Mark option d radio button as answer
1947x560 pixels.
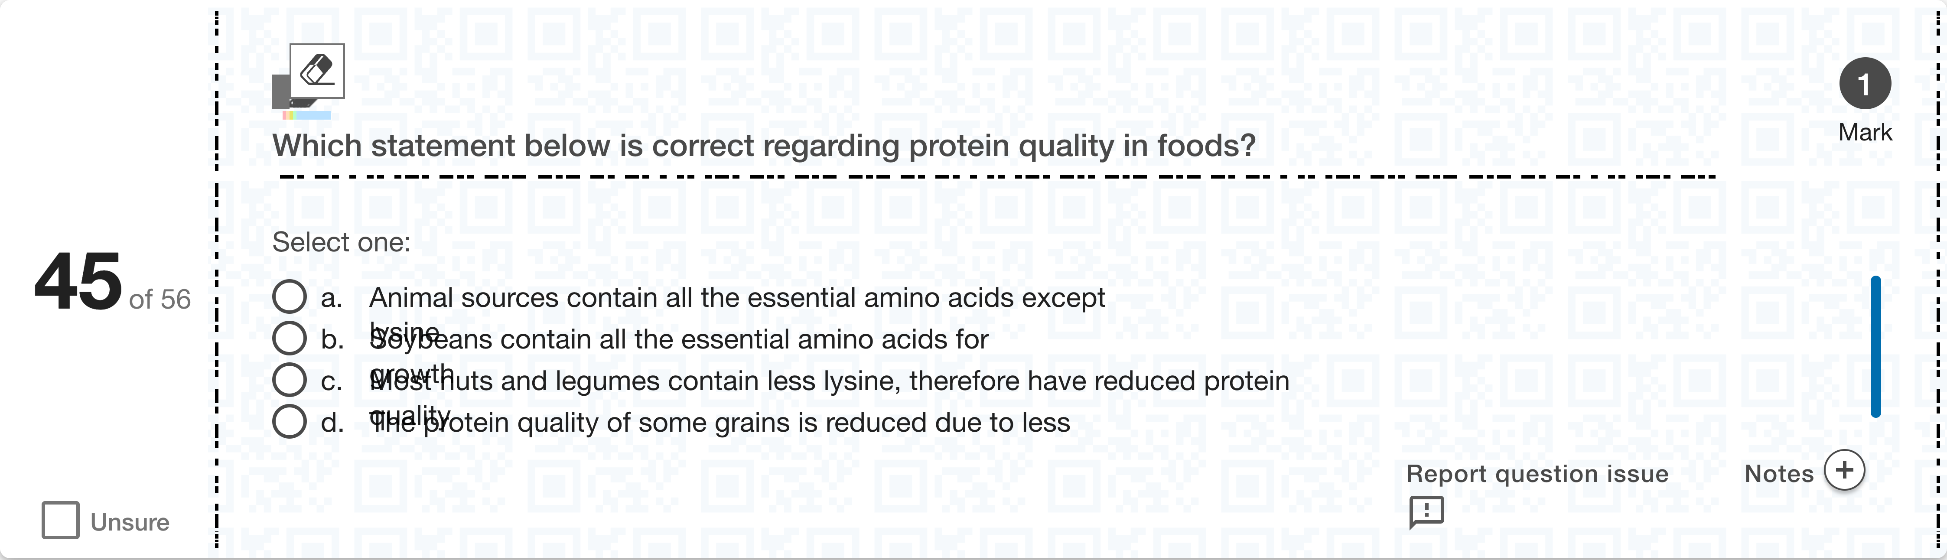pyautogui.click(x=290, y=422)
